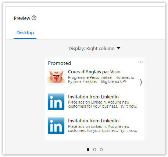Screen dimensions: 168x157
Task: Click the first LinkedIn logo icon
Action: (x=56, y=102)
